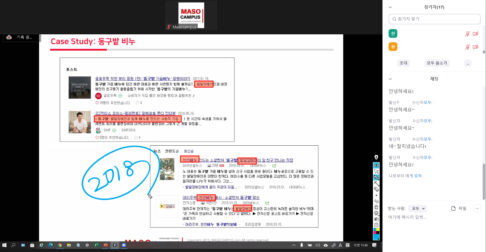This screenshot has height=252, width=486.
Task: Open the 받는 사람 모두 recipient dropdown
Action: [x=418, y=208]
